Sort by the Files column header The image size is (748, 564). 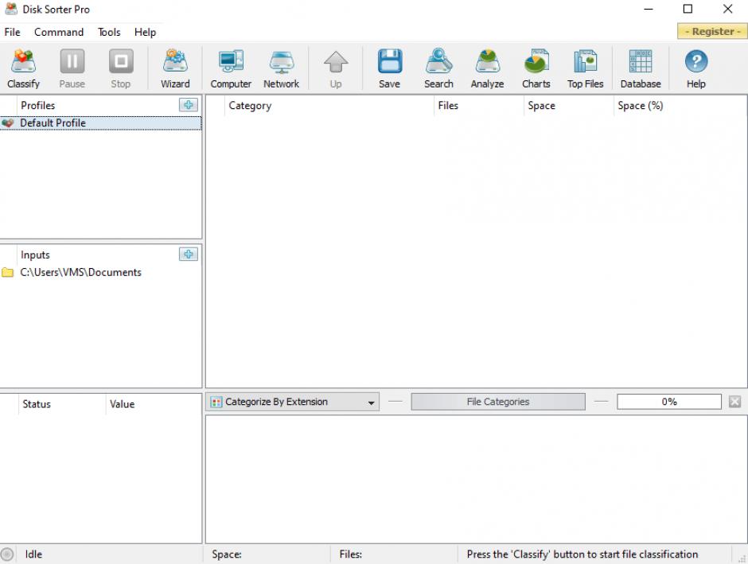(x=479, y=105)
